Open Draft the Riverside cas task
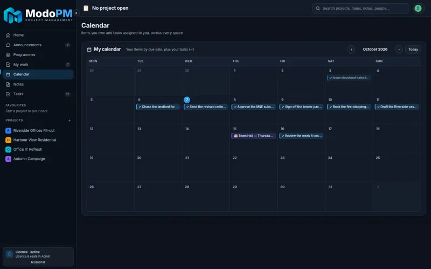This screenshot has width=431, height=269. pos(397,107)
